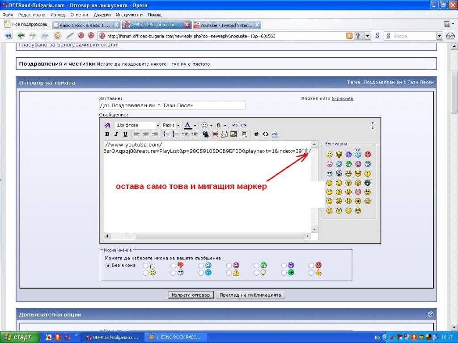Wrap selection in PHP tags

[x=274, y=134]
